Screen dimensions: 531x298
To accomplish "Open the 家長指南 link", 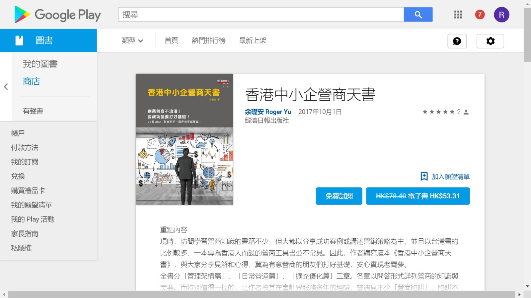I will point(25,234).
